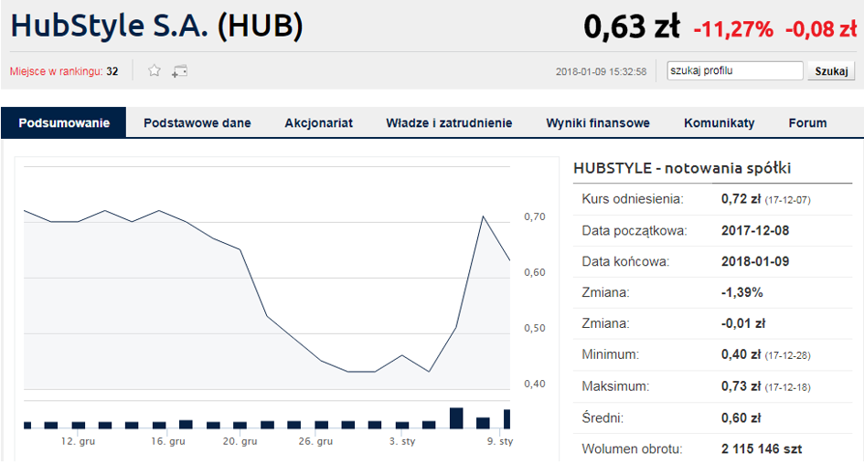864x464 pixels.
Task: Open the Podsumowanie tab
Action: click(64, 122)
